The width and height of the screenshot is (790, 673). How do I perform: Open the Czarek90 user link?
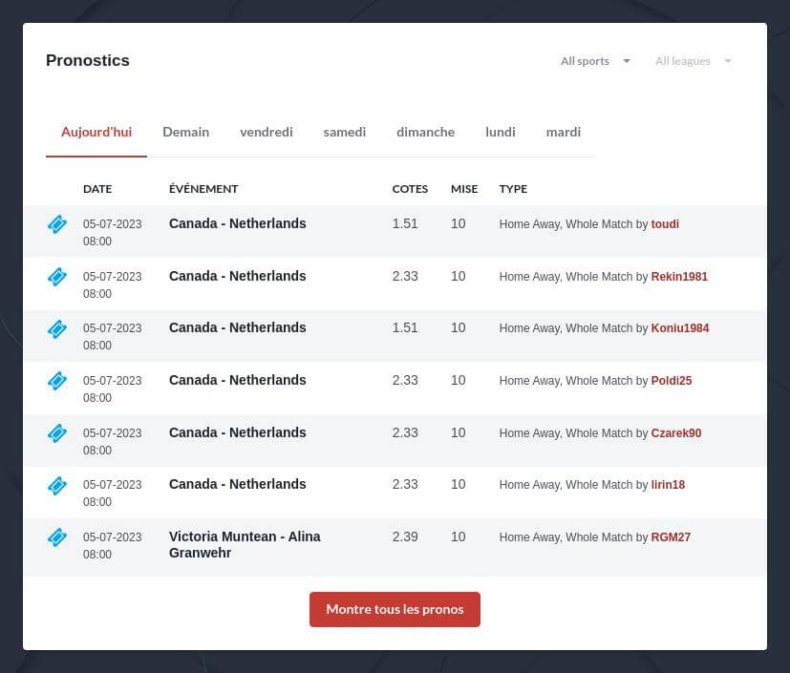676,432
